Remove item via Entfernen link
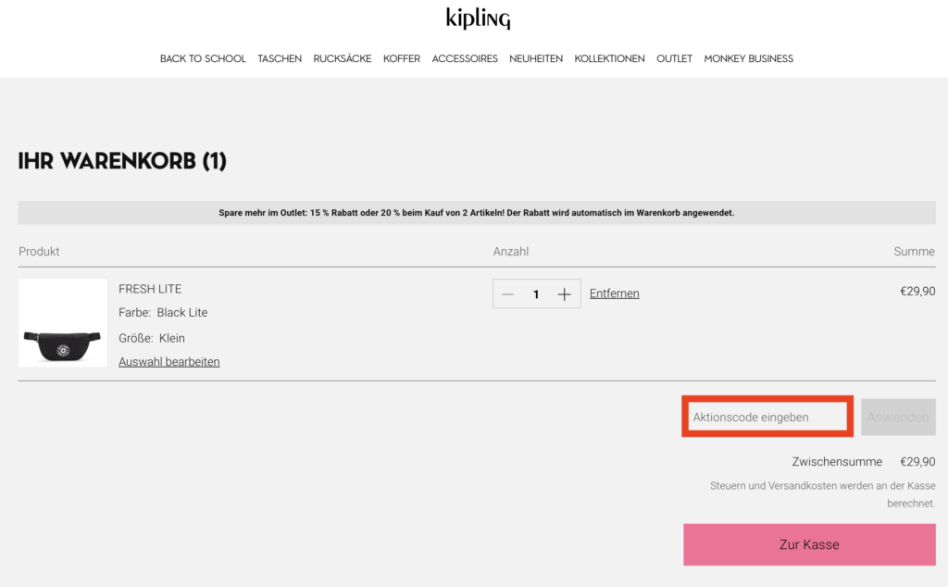 point(615,293)
